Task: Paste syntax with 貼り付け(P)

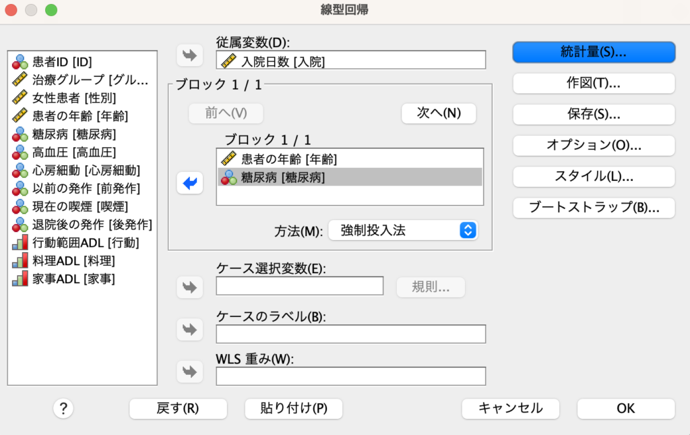Action: [x=294, y=409]
